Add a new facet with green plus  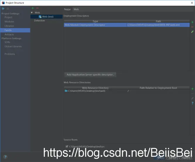(x=33, y=8)
